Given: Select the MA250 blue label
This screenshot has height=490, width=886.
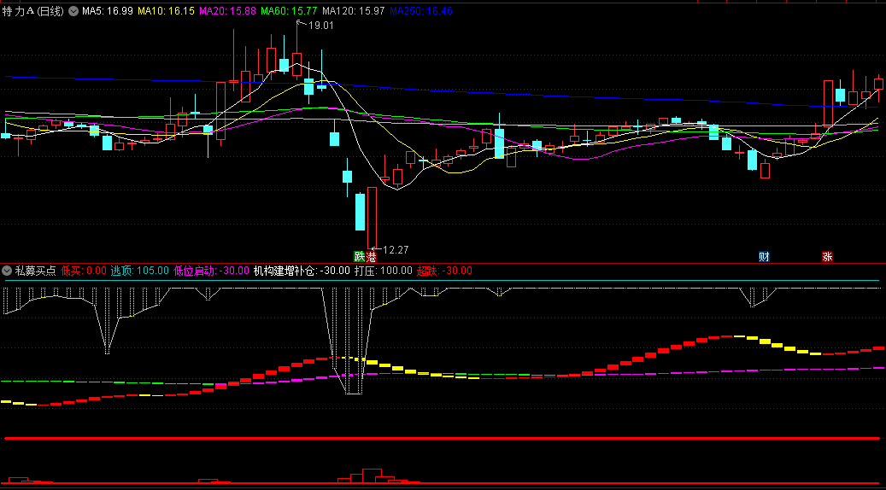Looking at the screenshot, I should (x=421, y=11).
